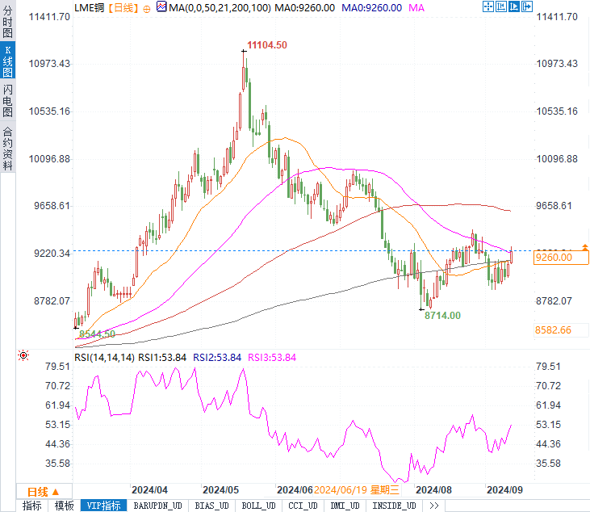590x512 pixels.
Task: Click the RSI(14,14,14) parameter label
Action: (x=104, y=357)
